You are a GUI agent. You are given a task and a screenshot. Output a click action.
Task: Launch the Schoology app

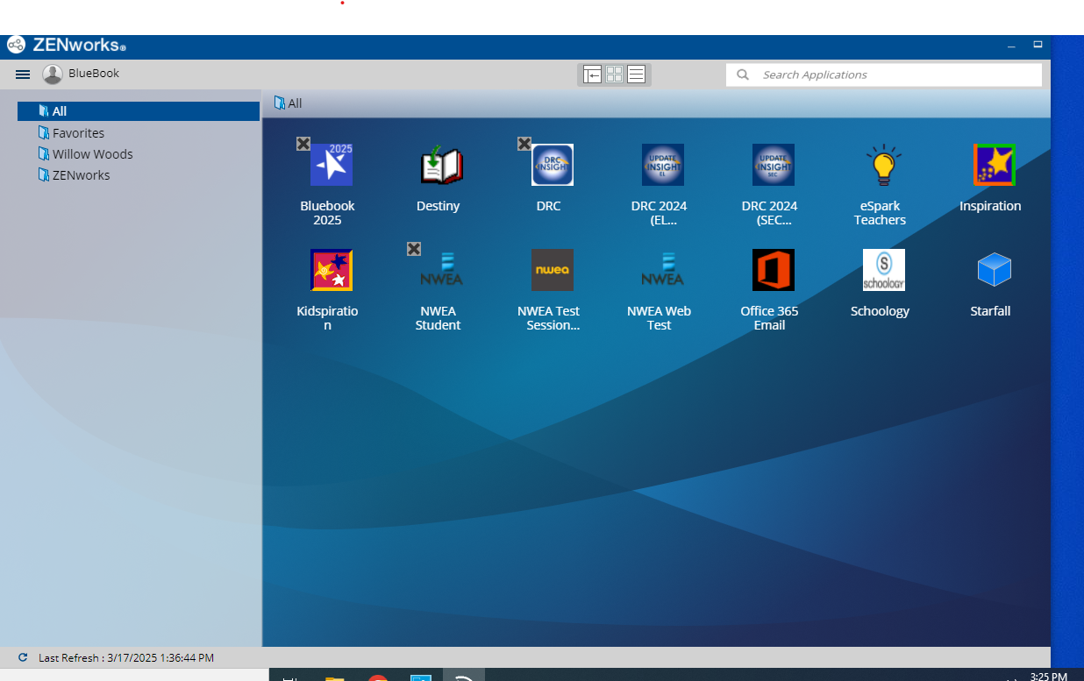883,271
